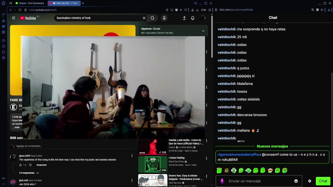Expand the '14 respuestas' replies

pyautogui.click(x=29, y=173)
